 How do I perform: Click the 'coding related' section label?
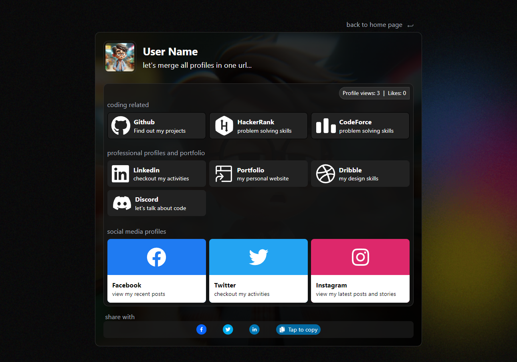(x=128, y=105)
